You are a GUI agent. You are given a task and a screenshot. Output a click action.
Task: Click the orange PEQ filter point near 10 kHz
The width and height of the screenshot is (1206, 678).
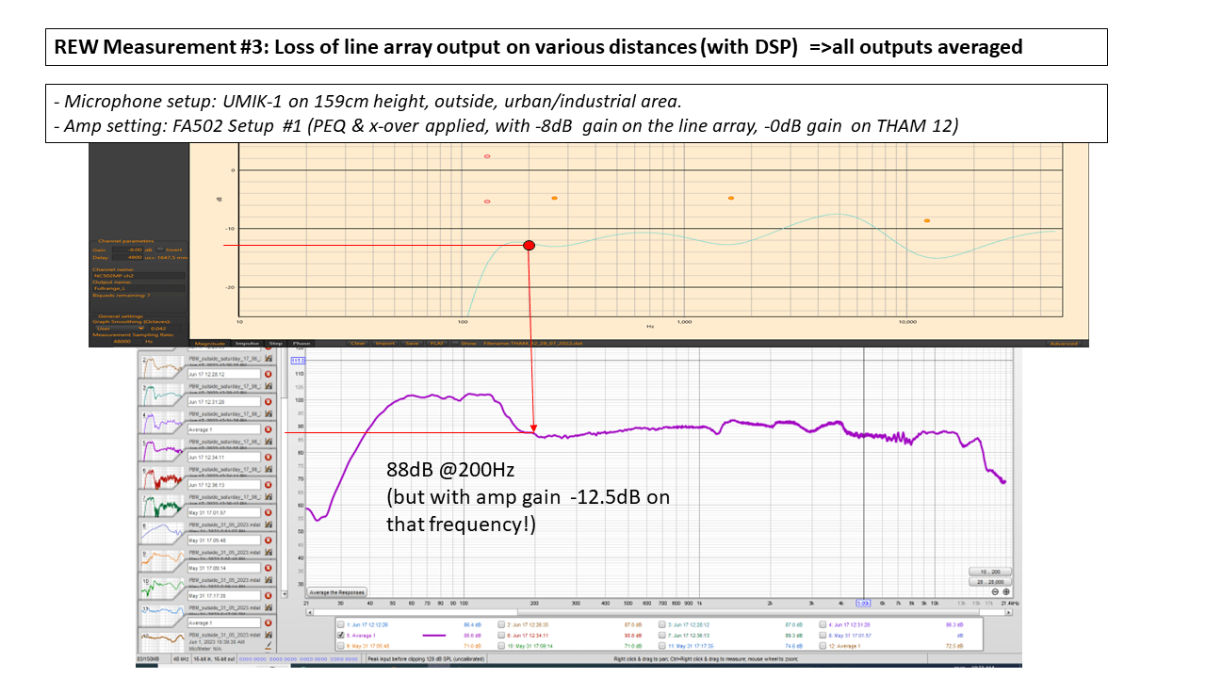[x=927, y=220]
